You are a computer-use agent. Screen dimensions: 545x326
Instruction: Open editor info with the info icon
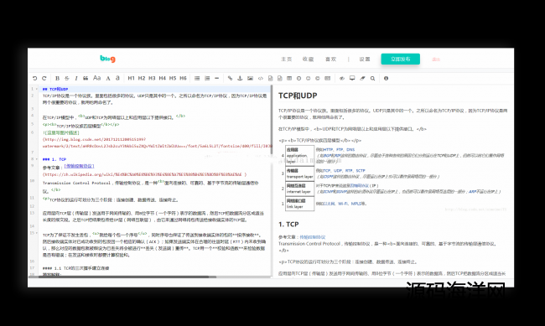click(x=386, y=78)
